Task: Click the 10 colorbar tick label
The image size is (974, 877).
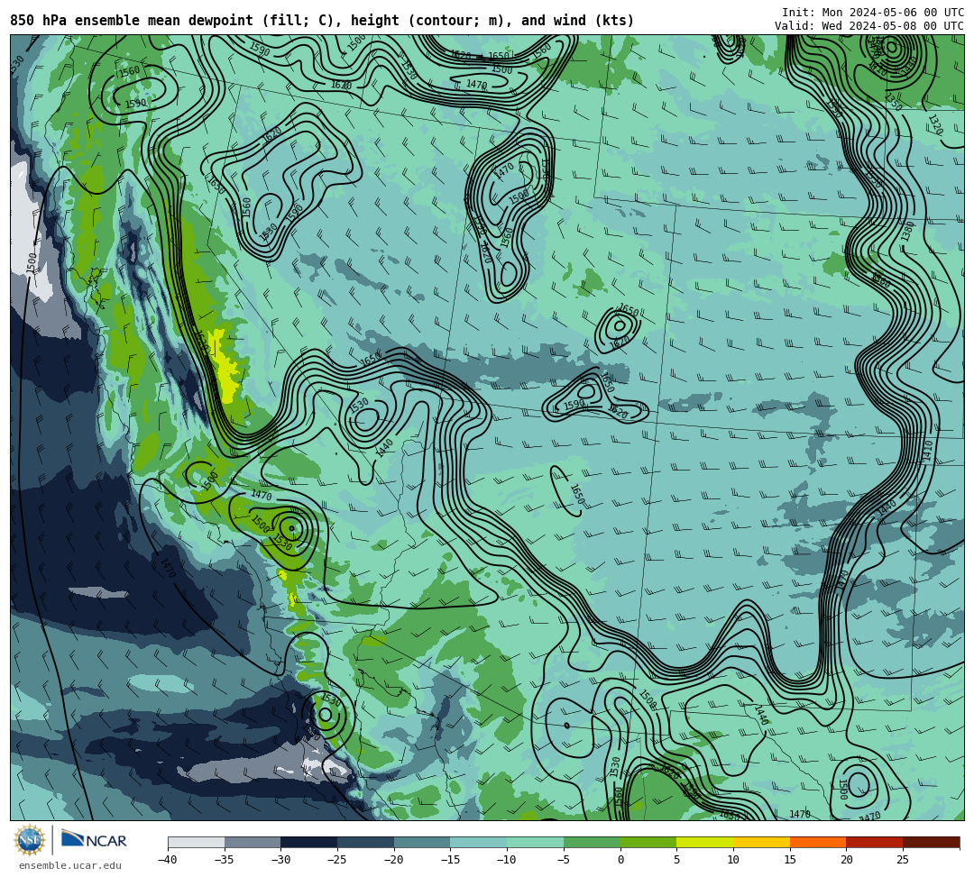Action: (x=733, y=860)
